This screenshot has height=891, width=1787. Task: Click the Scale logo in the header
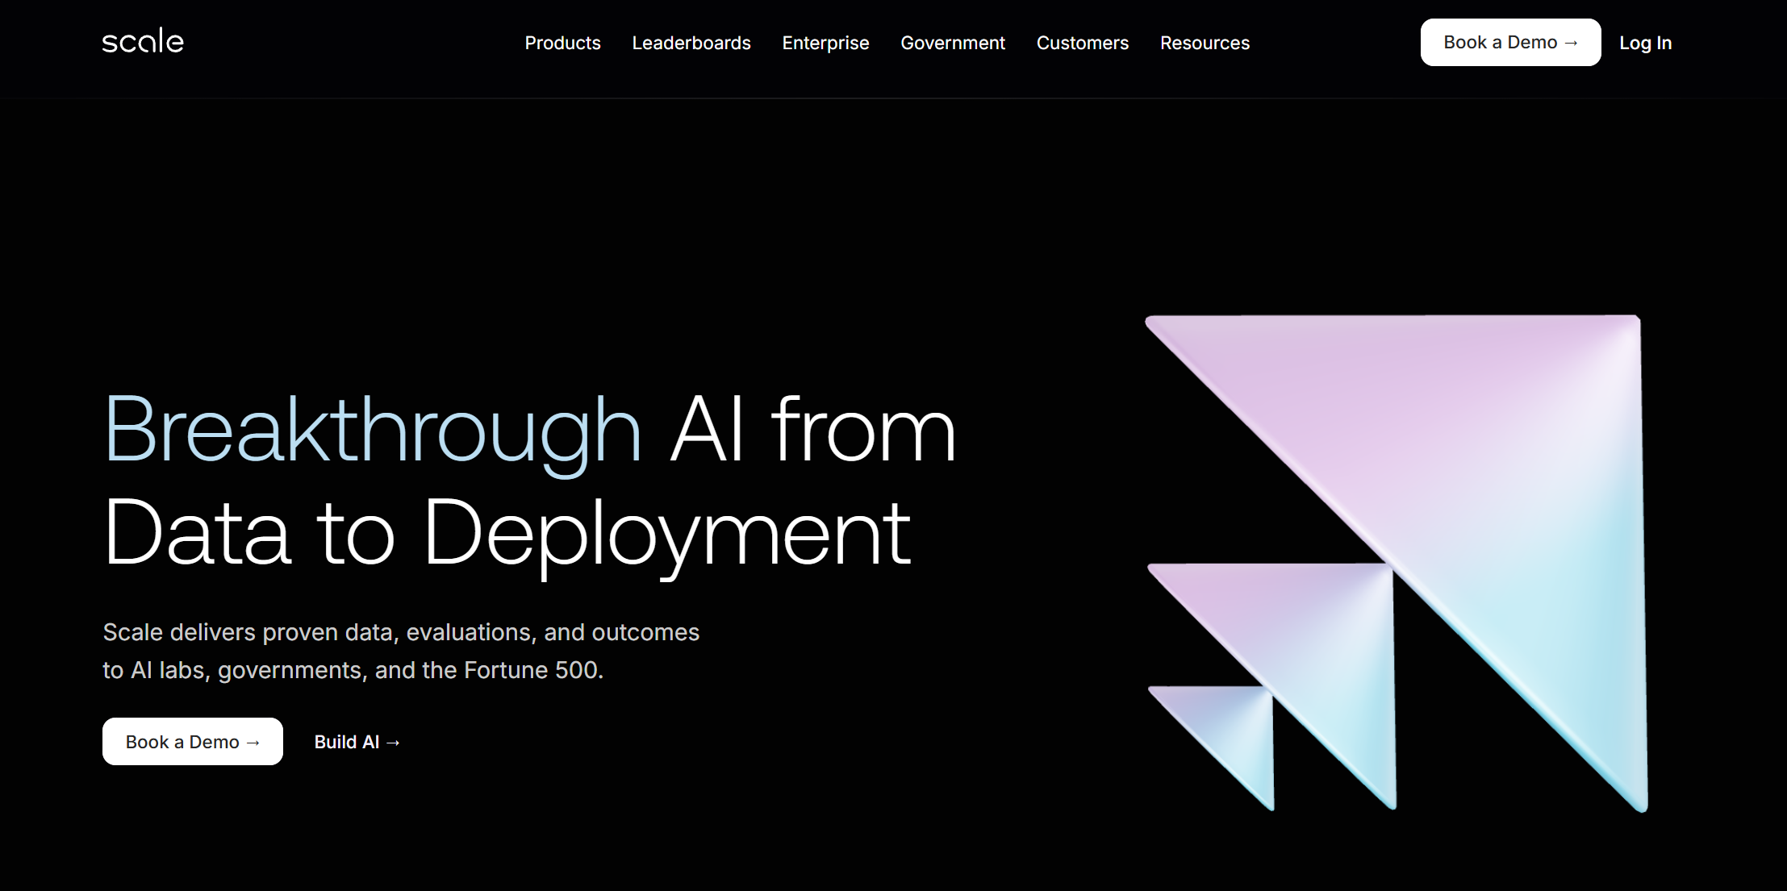(x=143, y=41)
